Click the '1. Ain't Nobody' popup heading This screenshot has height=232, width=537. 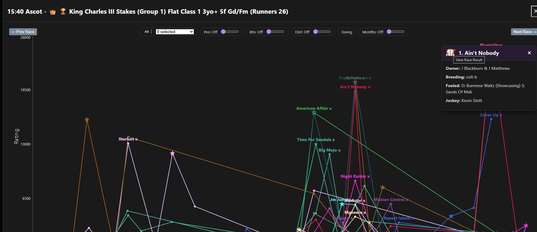[478, 53]
